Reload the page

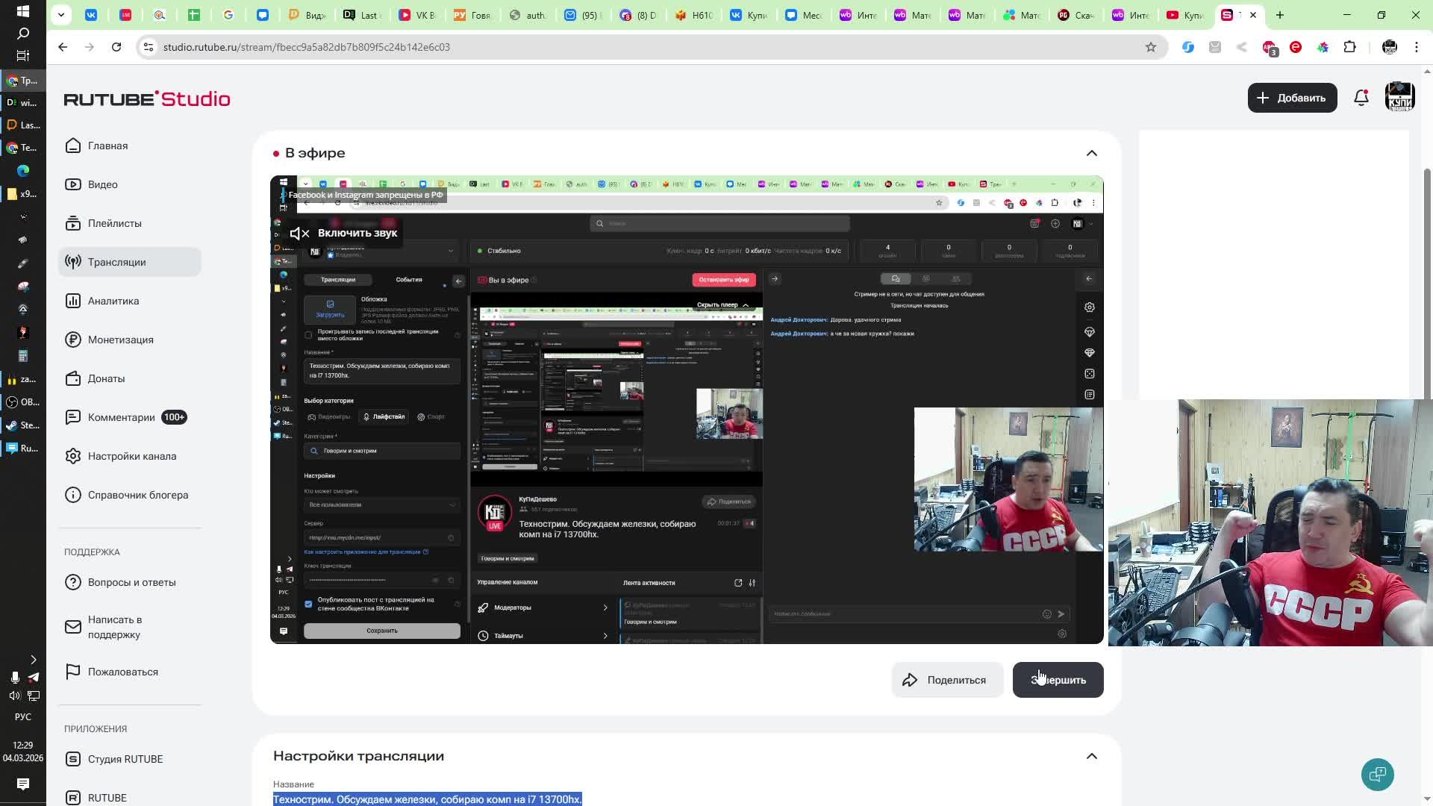point(116,47)
